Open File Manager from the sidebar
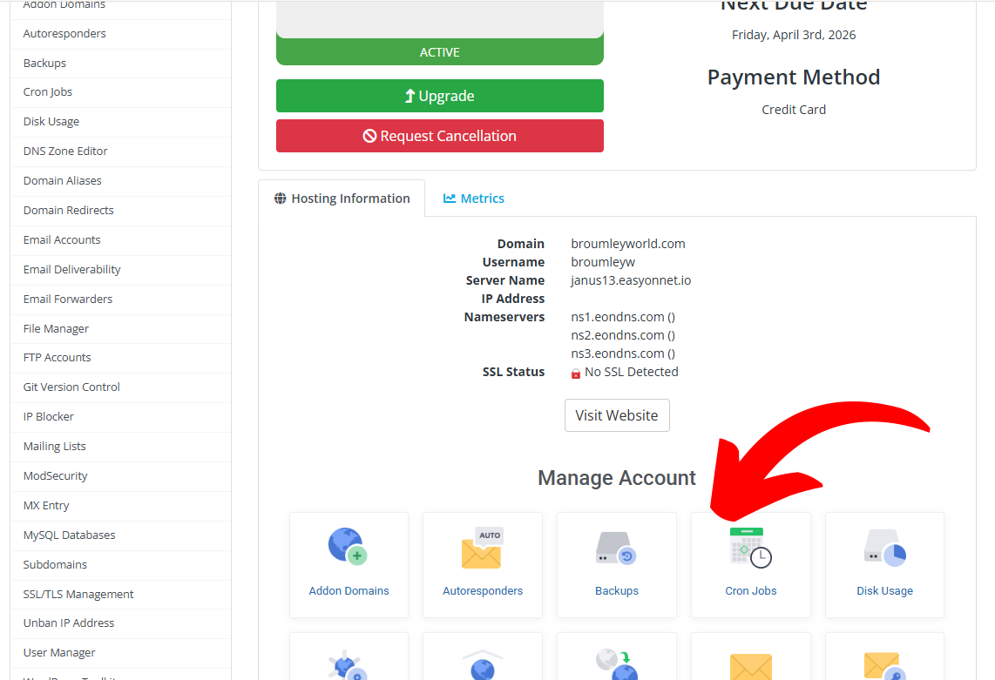The image size is (995, 680). (56, 328)
